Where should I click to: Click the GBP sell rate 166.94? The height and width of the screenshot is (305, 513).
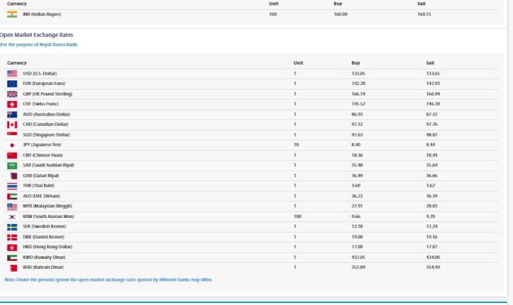(433, 94)
